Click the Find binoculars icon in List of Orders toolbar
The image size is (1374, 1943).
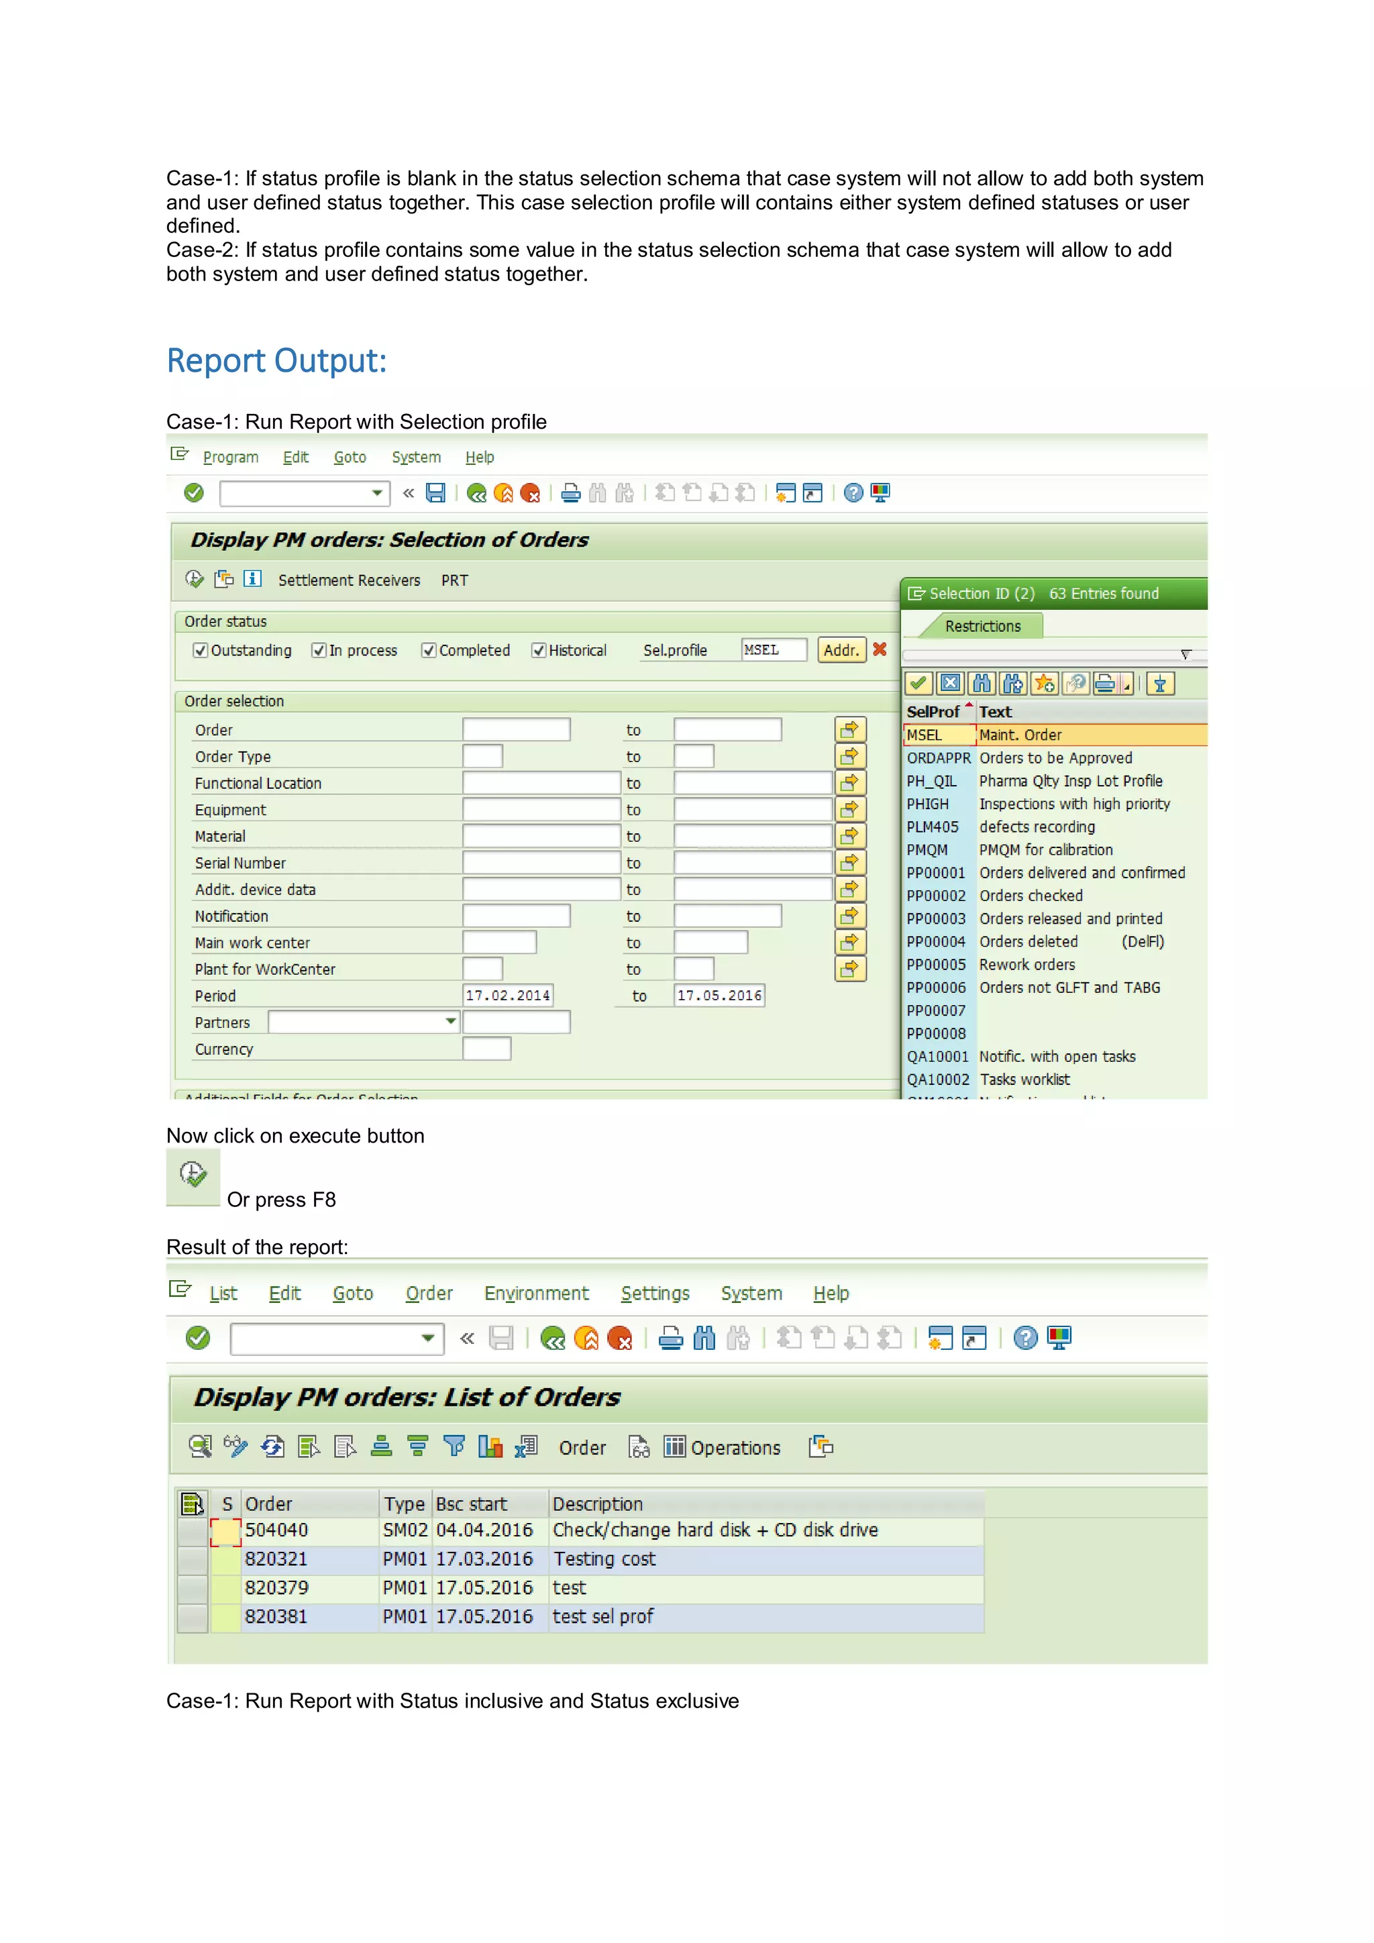point(704,1338)
